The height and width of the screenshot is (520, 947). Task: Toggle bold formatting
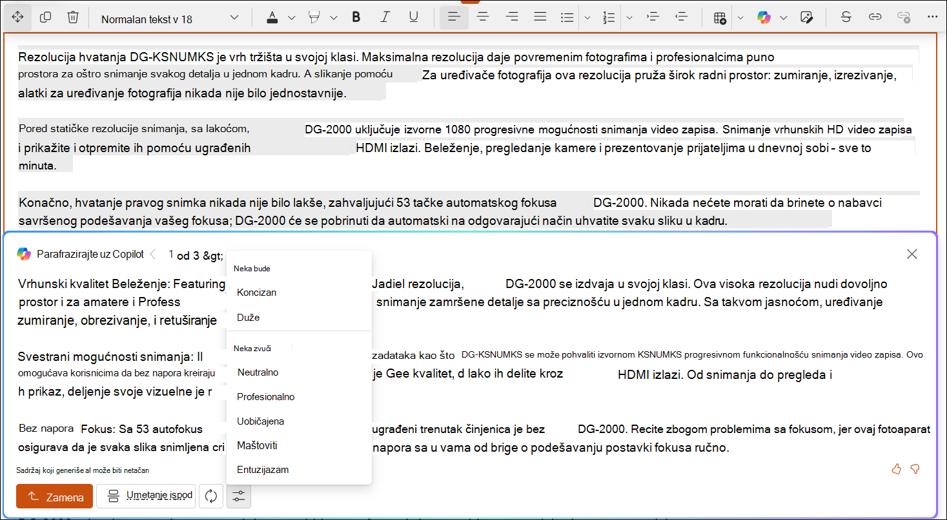point(356,17)
